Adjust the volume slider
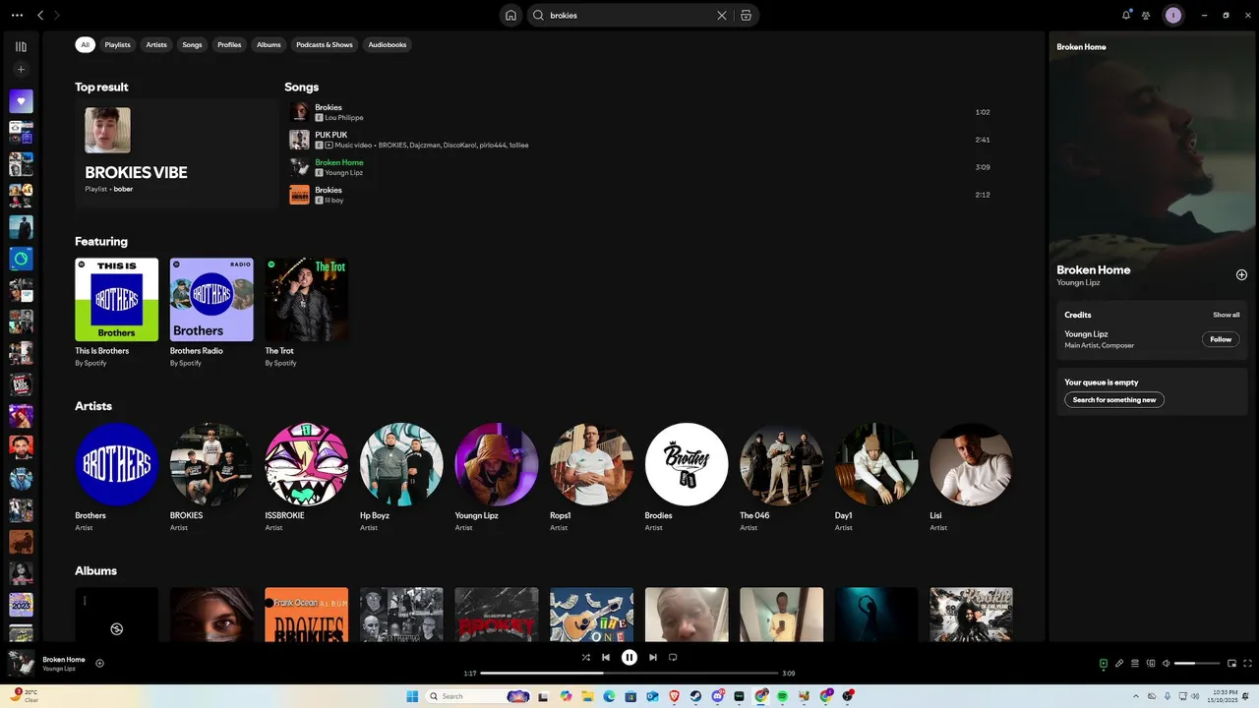This screenshot has height=708, width=1259. 1198,663
